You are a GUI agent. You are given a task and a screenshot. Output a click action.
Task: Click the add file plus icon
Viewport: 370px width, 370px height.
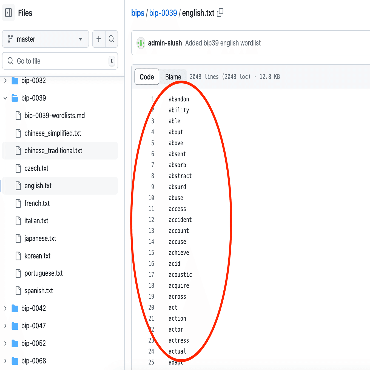pos(98,39)
